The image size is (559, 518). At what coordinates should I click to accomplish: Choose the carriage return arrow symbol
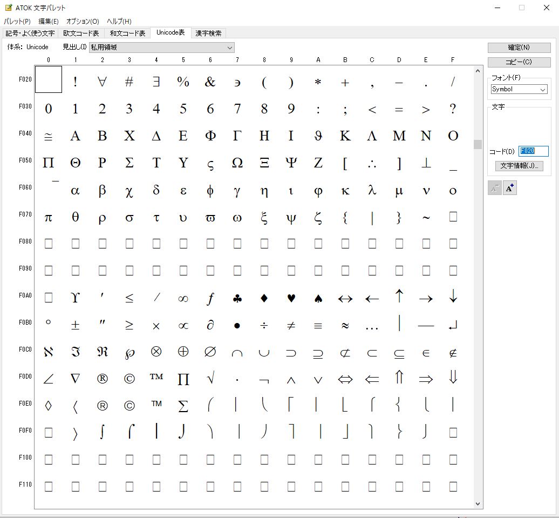(453, 326)
